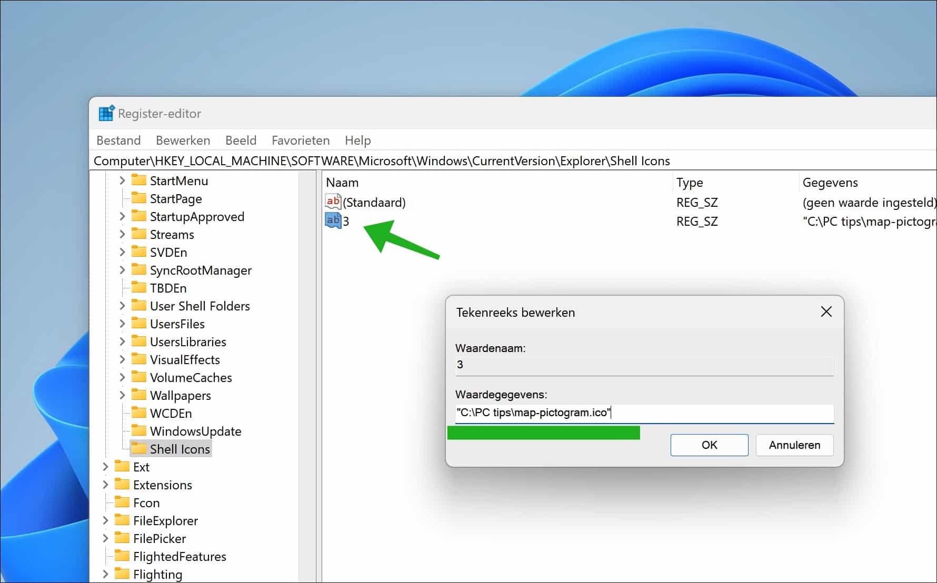Select the WindowsUpdate folder icon
Image resolution: width=937 pixels, height=583 pixels.
click(x=139, y=431)
